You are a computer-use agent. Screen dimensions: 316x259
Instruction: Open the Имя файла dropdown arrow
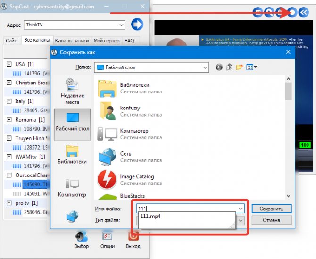[241, 209]
